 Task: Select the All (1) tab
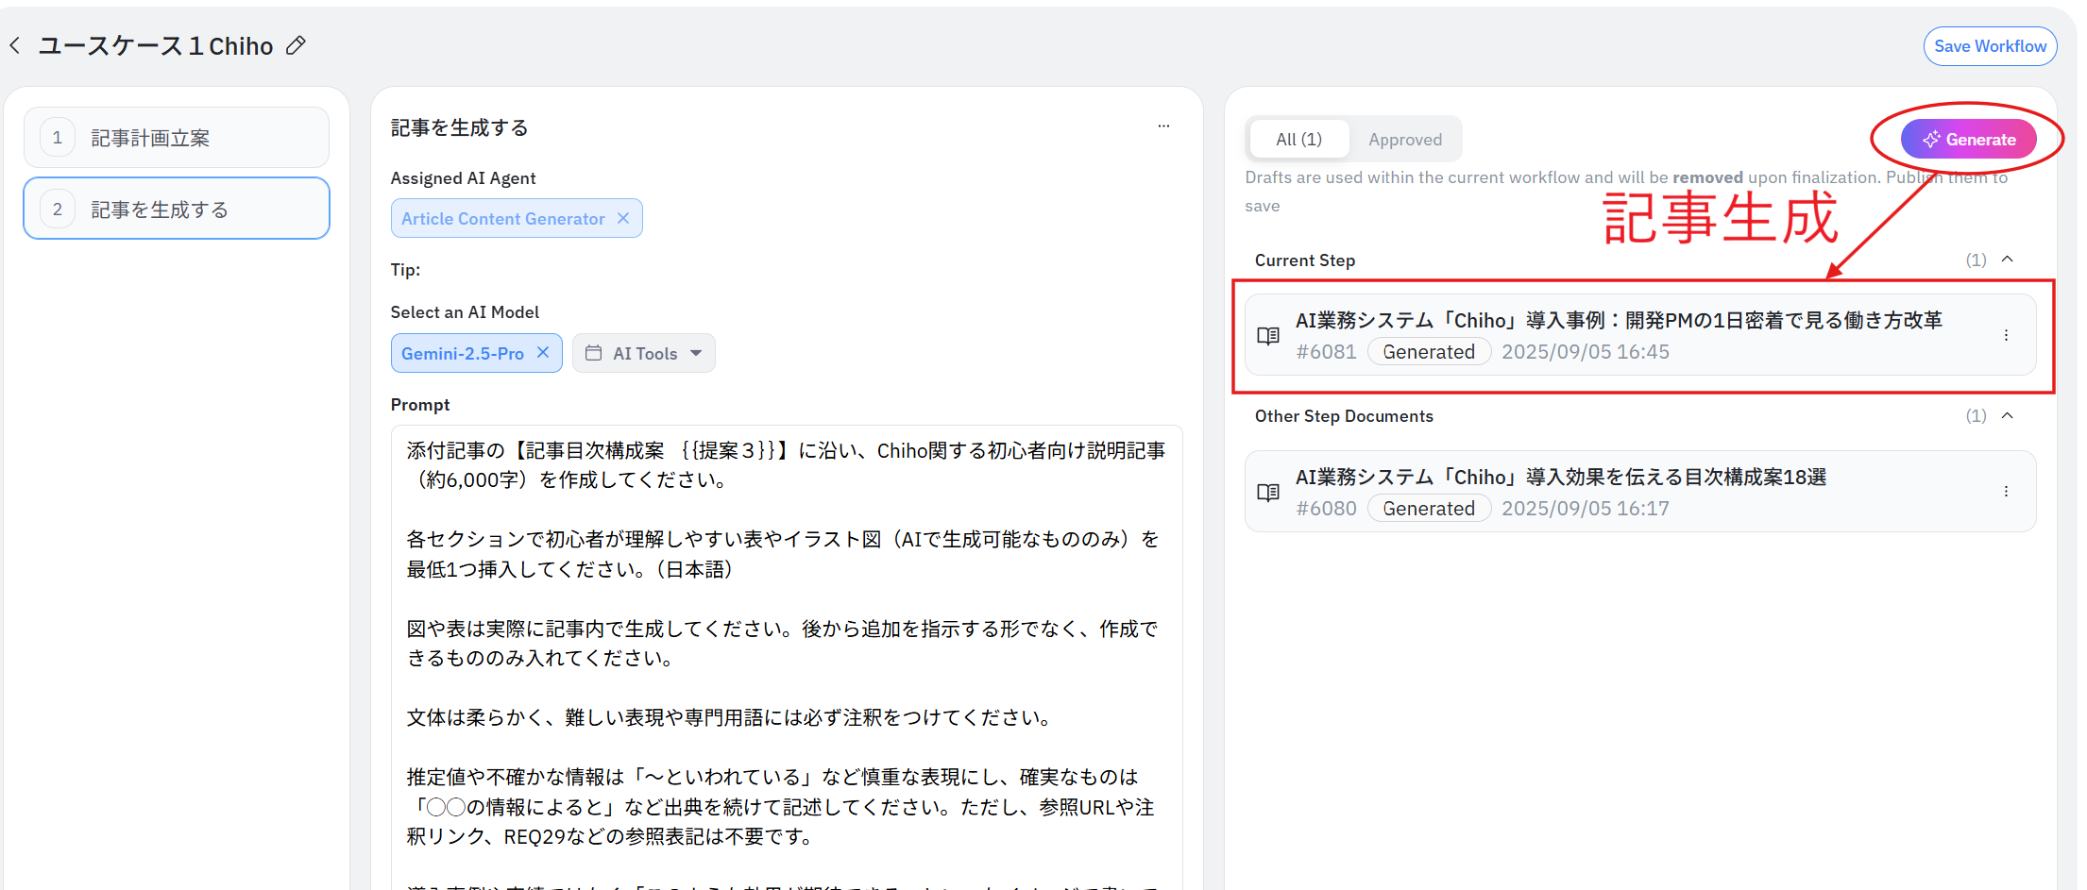click(1298, 140)
